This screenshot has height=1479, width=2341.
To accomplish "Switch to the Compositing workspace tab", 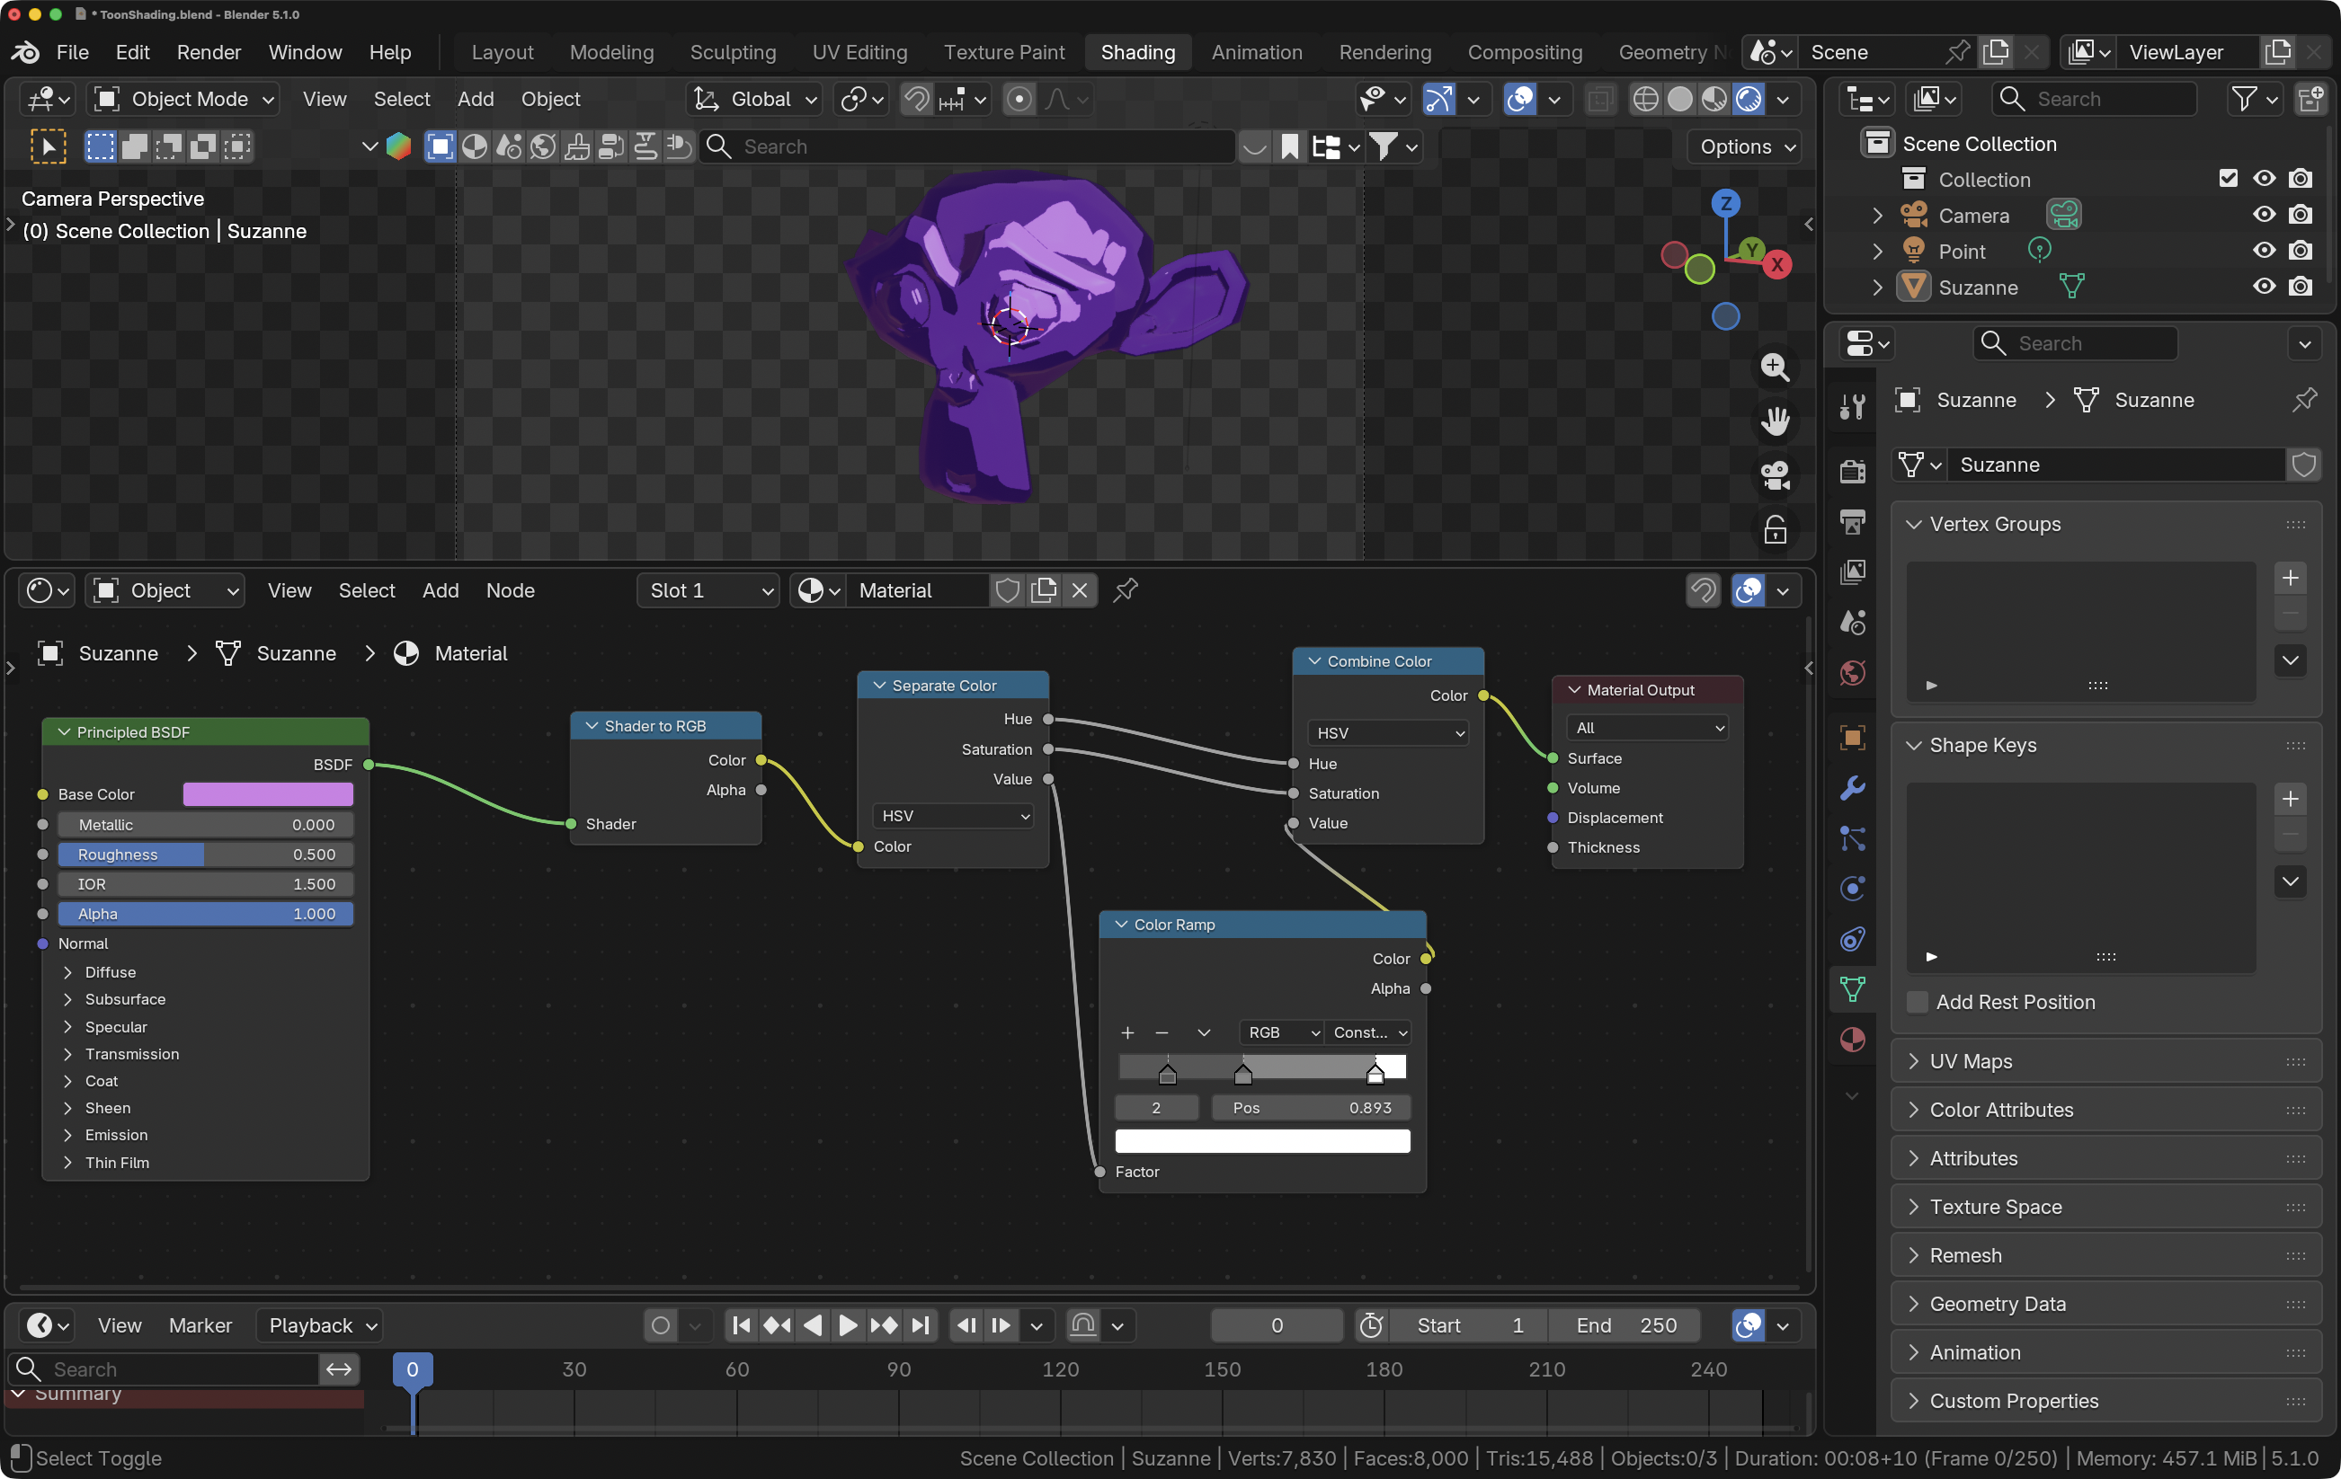I will pyautogui.click(x=1526, y=52).
